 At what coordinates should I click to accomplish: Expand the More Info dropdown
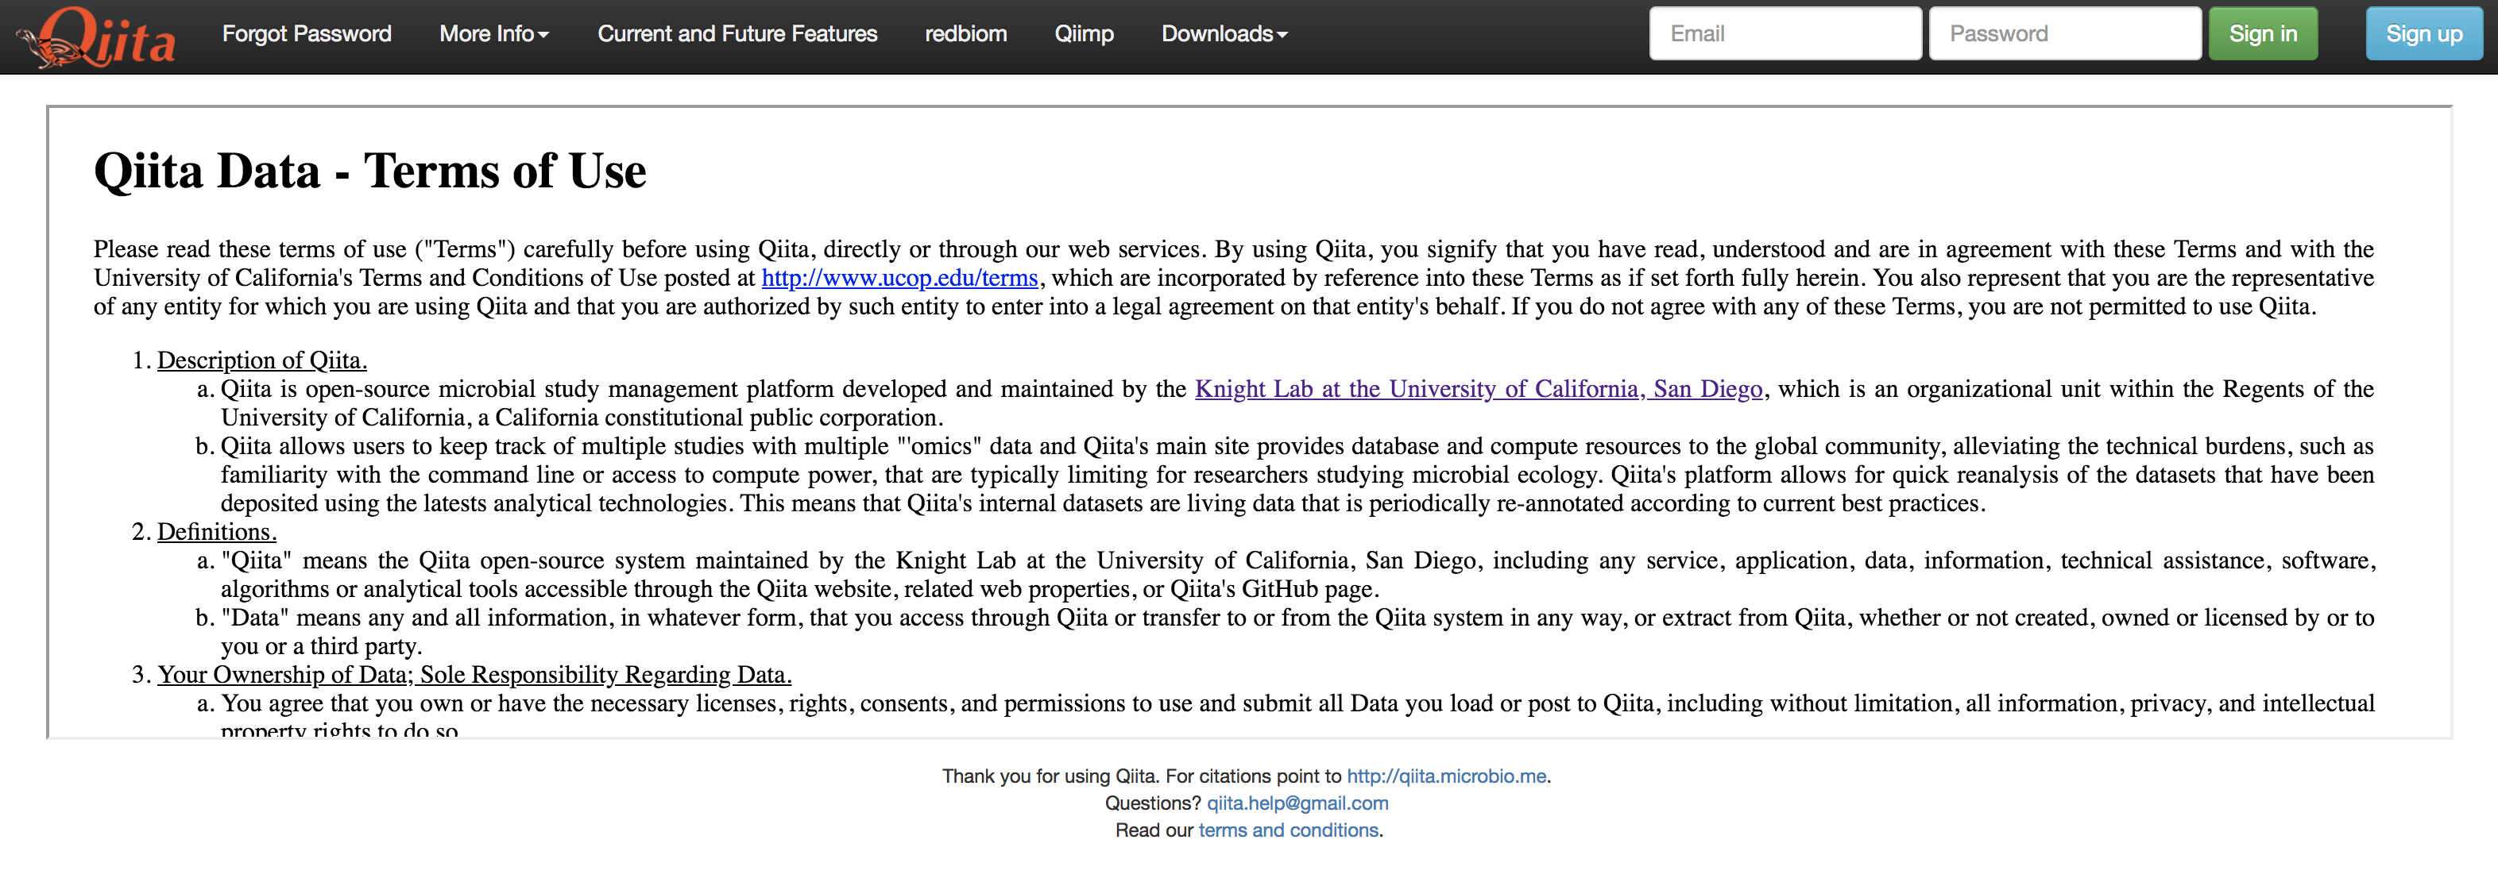[x=493, y=34]
